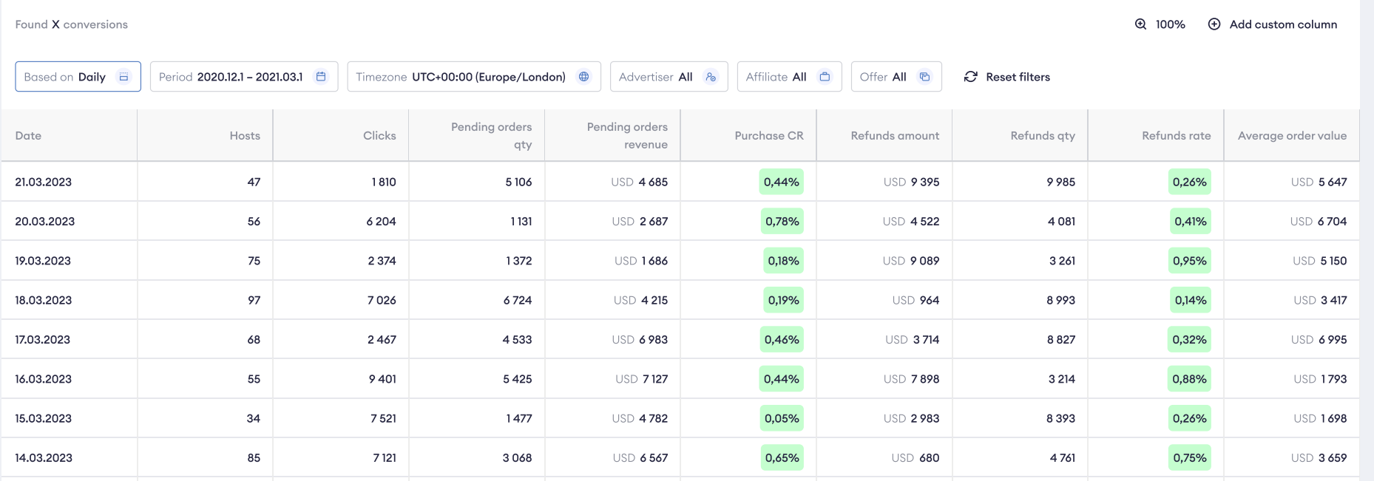Sort by the Clicks column header
1374x481 pixels.
379,136
